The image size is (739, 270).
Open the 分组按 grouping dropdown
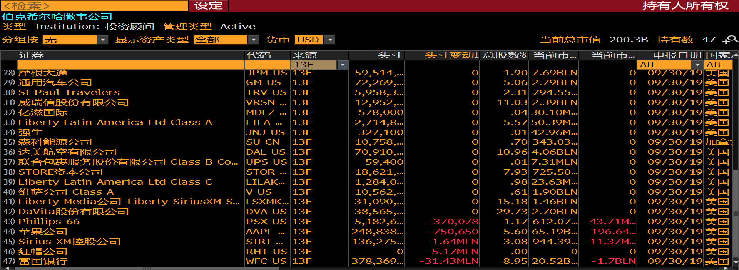pos(103,40)
